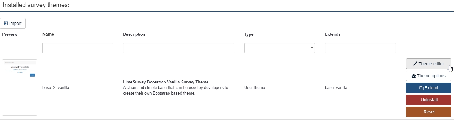Viewport: 457px width, 121px height.
Task: Sort by the Description column header
Action: click(134, 34)
